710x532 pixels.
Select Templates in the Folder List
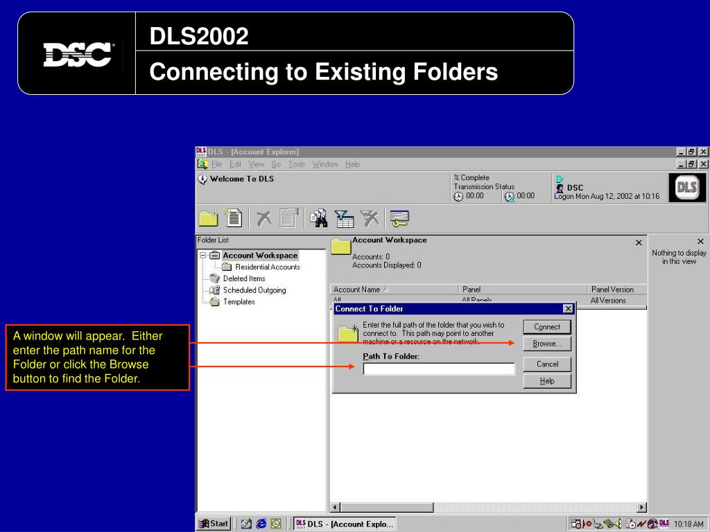[x=239, y=302]
